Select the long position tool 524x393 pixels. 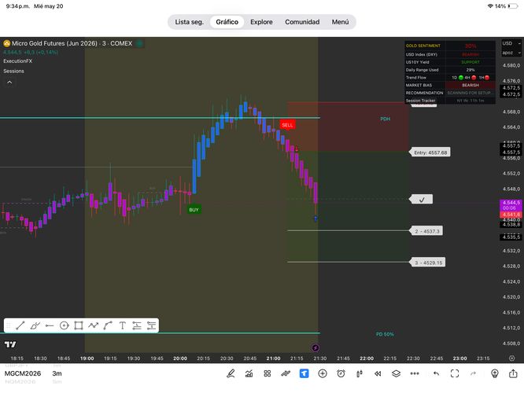137,325
